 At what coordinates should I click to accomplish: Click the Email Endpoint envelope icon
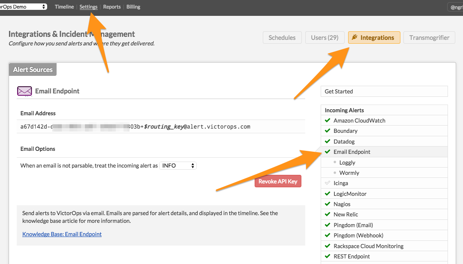point(24,91)
